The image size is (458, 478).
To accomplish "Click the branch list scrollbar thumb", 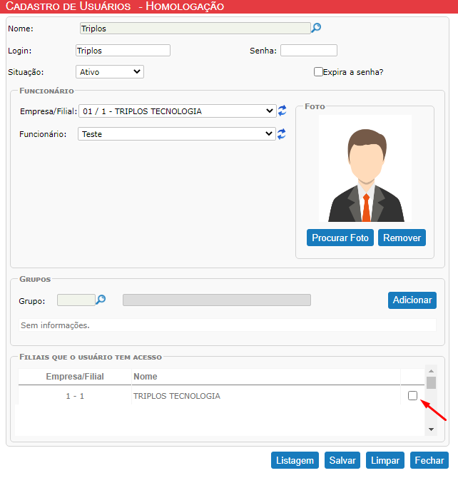I will (431, 383).
